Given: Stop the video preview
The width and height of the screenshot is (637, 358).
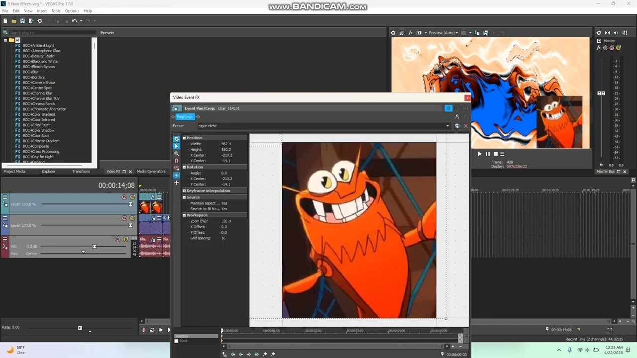Looking at the screenshot, I should click(495, 154).
